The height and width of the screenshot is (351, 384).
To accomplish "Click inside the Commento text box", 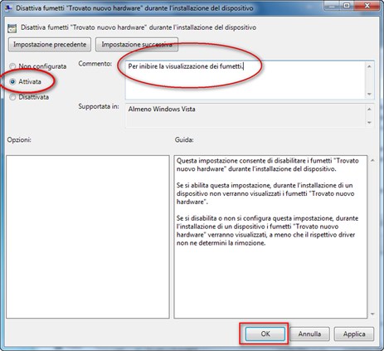I will tap(245, 80).
